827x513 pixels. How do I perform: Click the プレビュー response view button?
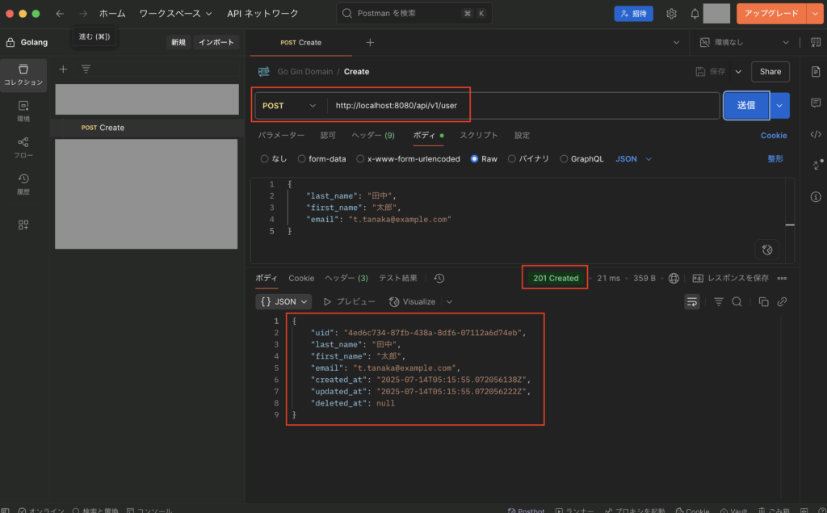(349, 302)
